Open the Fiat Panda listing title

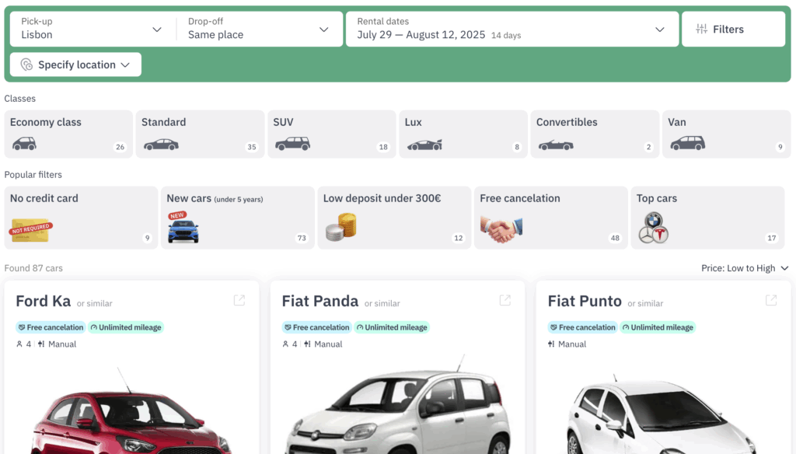(319, 301)
